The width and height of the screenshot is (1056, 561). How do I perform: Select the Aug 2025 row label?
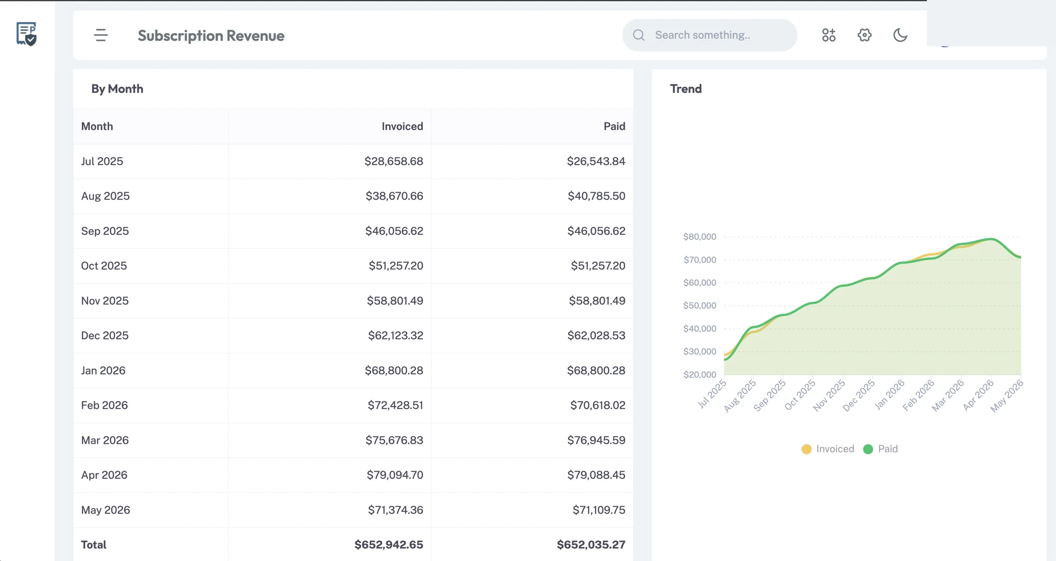click(x=105, y=196)
